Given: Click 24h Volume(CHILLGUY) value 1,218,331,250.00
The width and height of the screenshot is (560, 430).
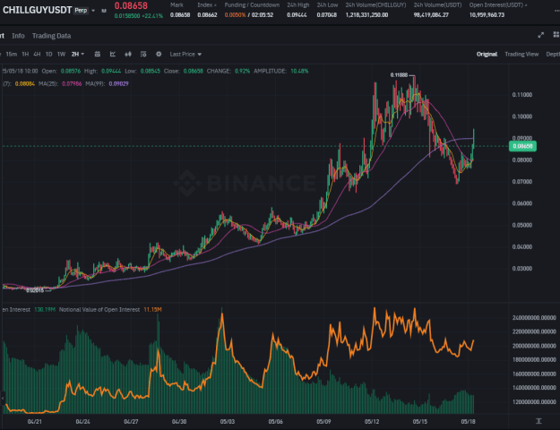Looking at the screenshot, I should [366, 15].
